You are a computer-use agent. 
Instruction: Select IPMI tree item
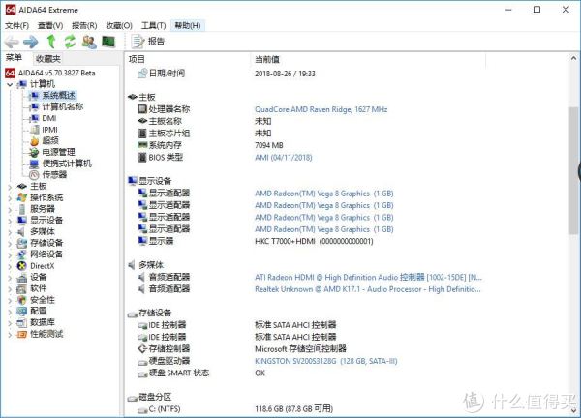(49, 130)
